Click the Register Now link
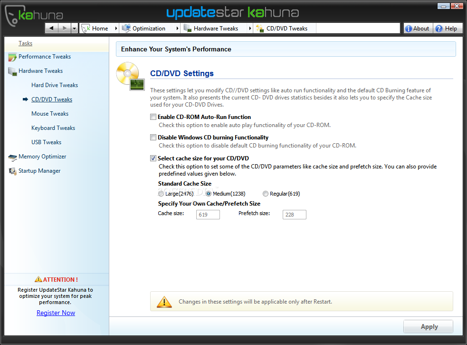Image resolution: width=467 pixels, height=345 pixels. pyautogui.click(x=56, y=313)
